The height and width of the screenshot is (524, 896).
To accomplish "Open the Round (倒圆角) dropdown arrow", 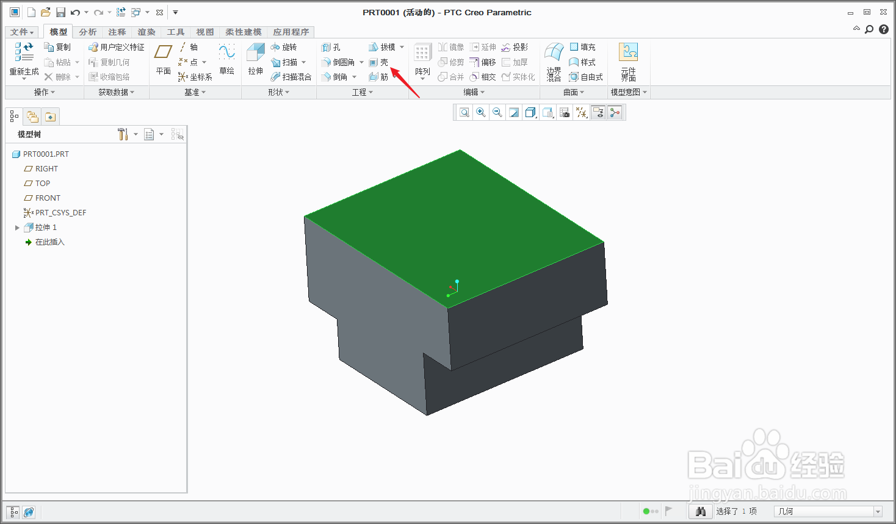I will (361, 62).
